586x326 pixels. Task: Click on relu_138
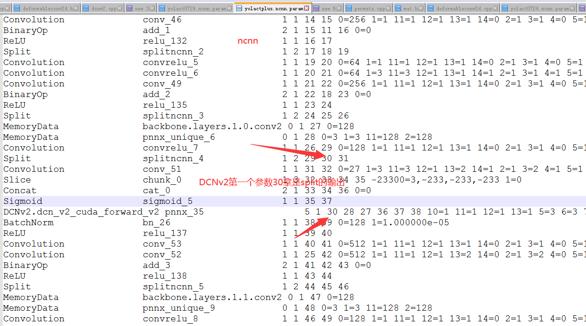[x=165, y=276]
